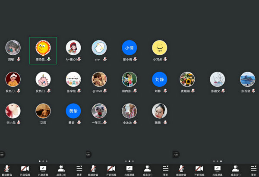This screenshot has height=177, width=259.
Task: Expand the 更多 menu in leftmost toolbar
Action: [x=79, y=169]
